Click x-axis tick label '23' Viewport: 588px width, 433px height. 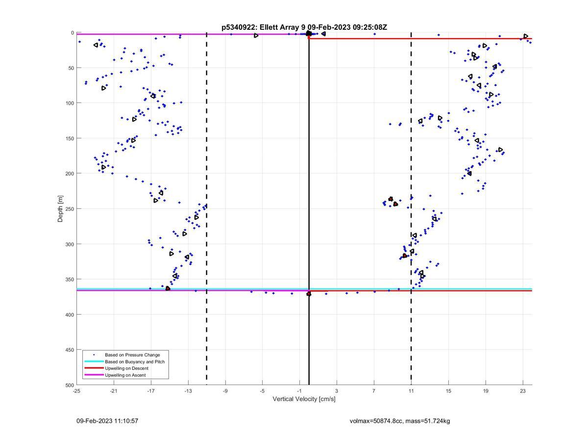[523, 390]
